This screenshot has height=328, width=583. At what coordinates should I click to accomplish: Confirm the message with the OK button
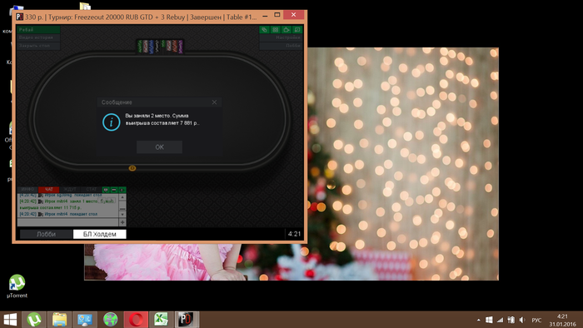click(160, 147)
